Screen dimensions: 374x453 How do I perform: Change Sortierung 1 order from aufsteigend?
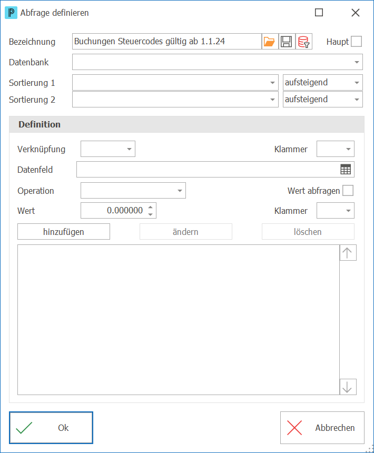(322, 83)
